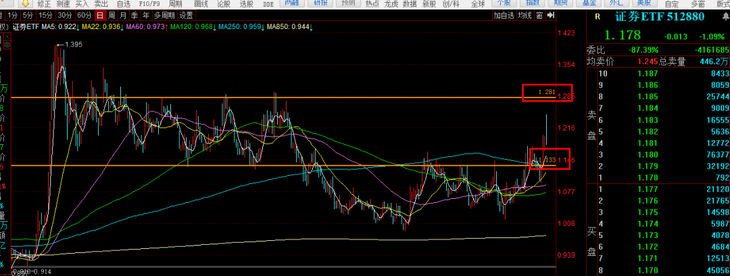This screenshot has height=276, width=730.
Task: Select the 周 weekly period tab
Action: 113,15
